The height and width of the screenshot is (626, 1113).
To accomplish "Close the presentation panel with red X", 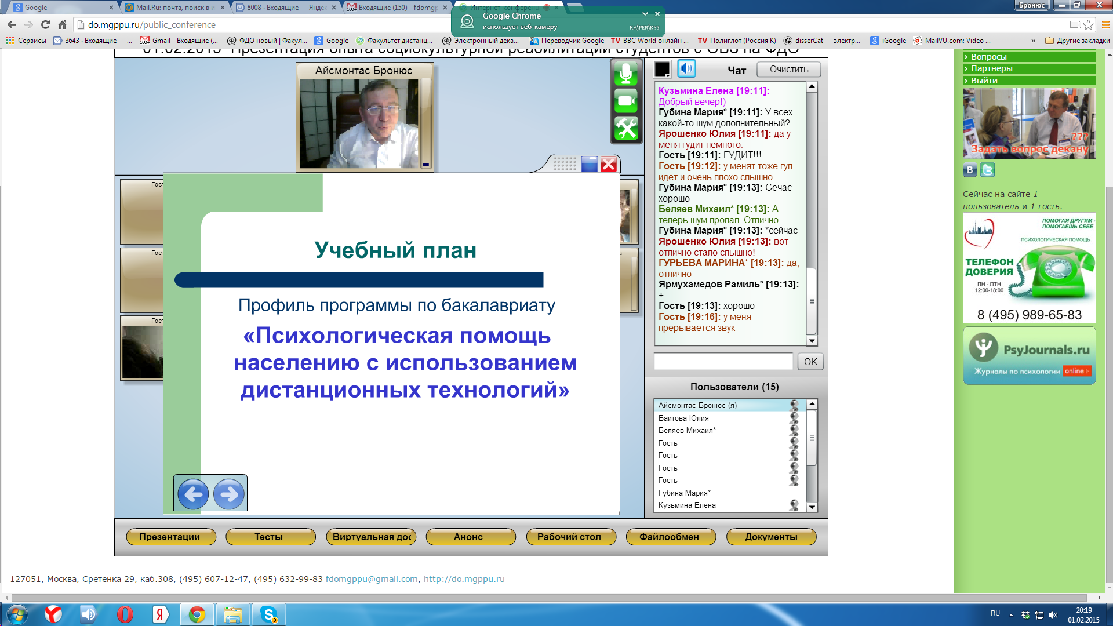I will coord(608,165).
